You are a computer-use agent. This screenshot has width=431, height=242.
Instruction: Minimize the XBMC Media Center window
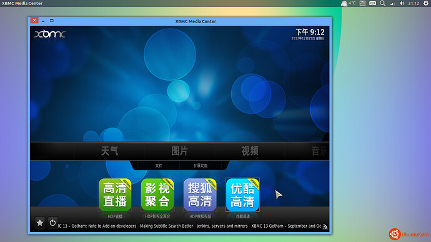coord(43,21)
